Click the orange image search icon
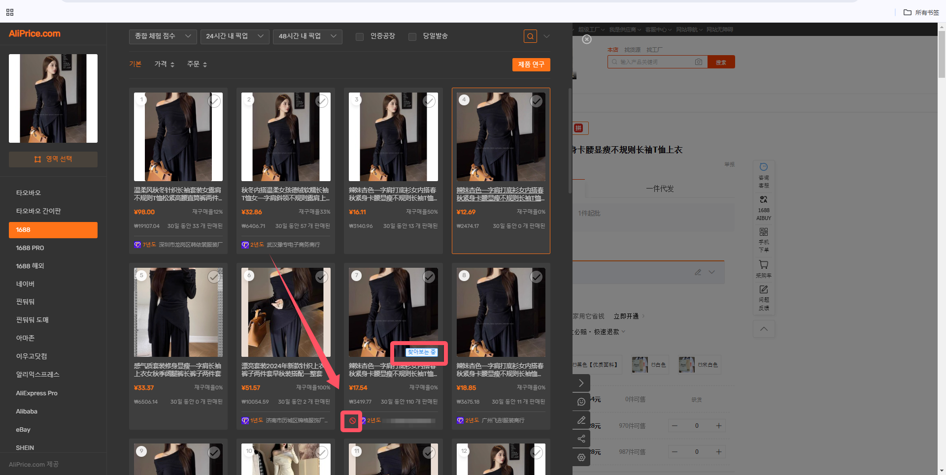The image size is (946, 475). pos(530,36)
